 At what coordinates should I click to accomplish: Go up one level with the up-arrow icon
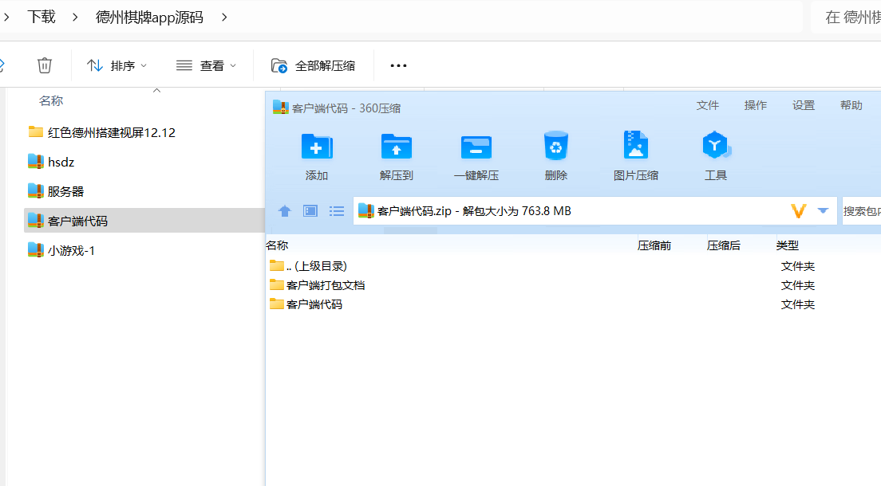click(285, 211)
